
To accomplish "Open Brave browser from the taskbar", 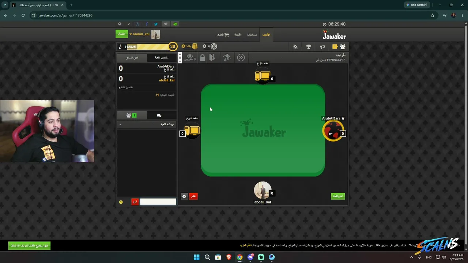I will (x=229, y=257).
